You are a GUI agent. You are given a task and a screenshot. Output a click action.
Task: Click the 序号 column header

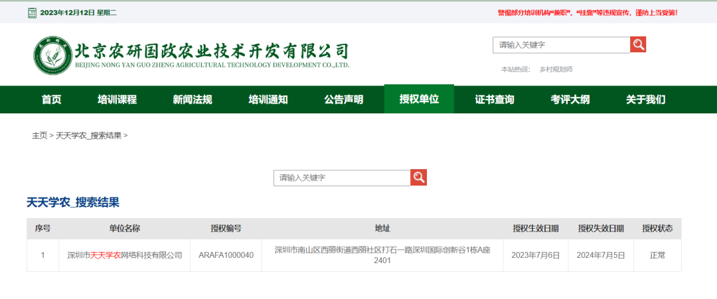(x=42, y=229)
